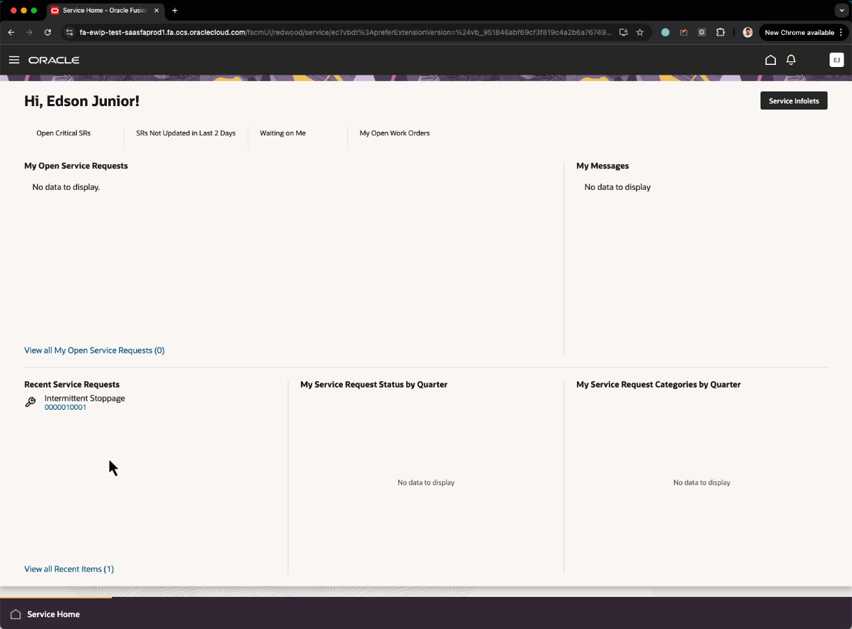Select the Service Home browser tab
Viewport: 852px width, 629px height.
(105, 10)
